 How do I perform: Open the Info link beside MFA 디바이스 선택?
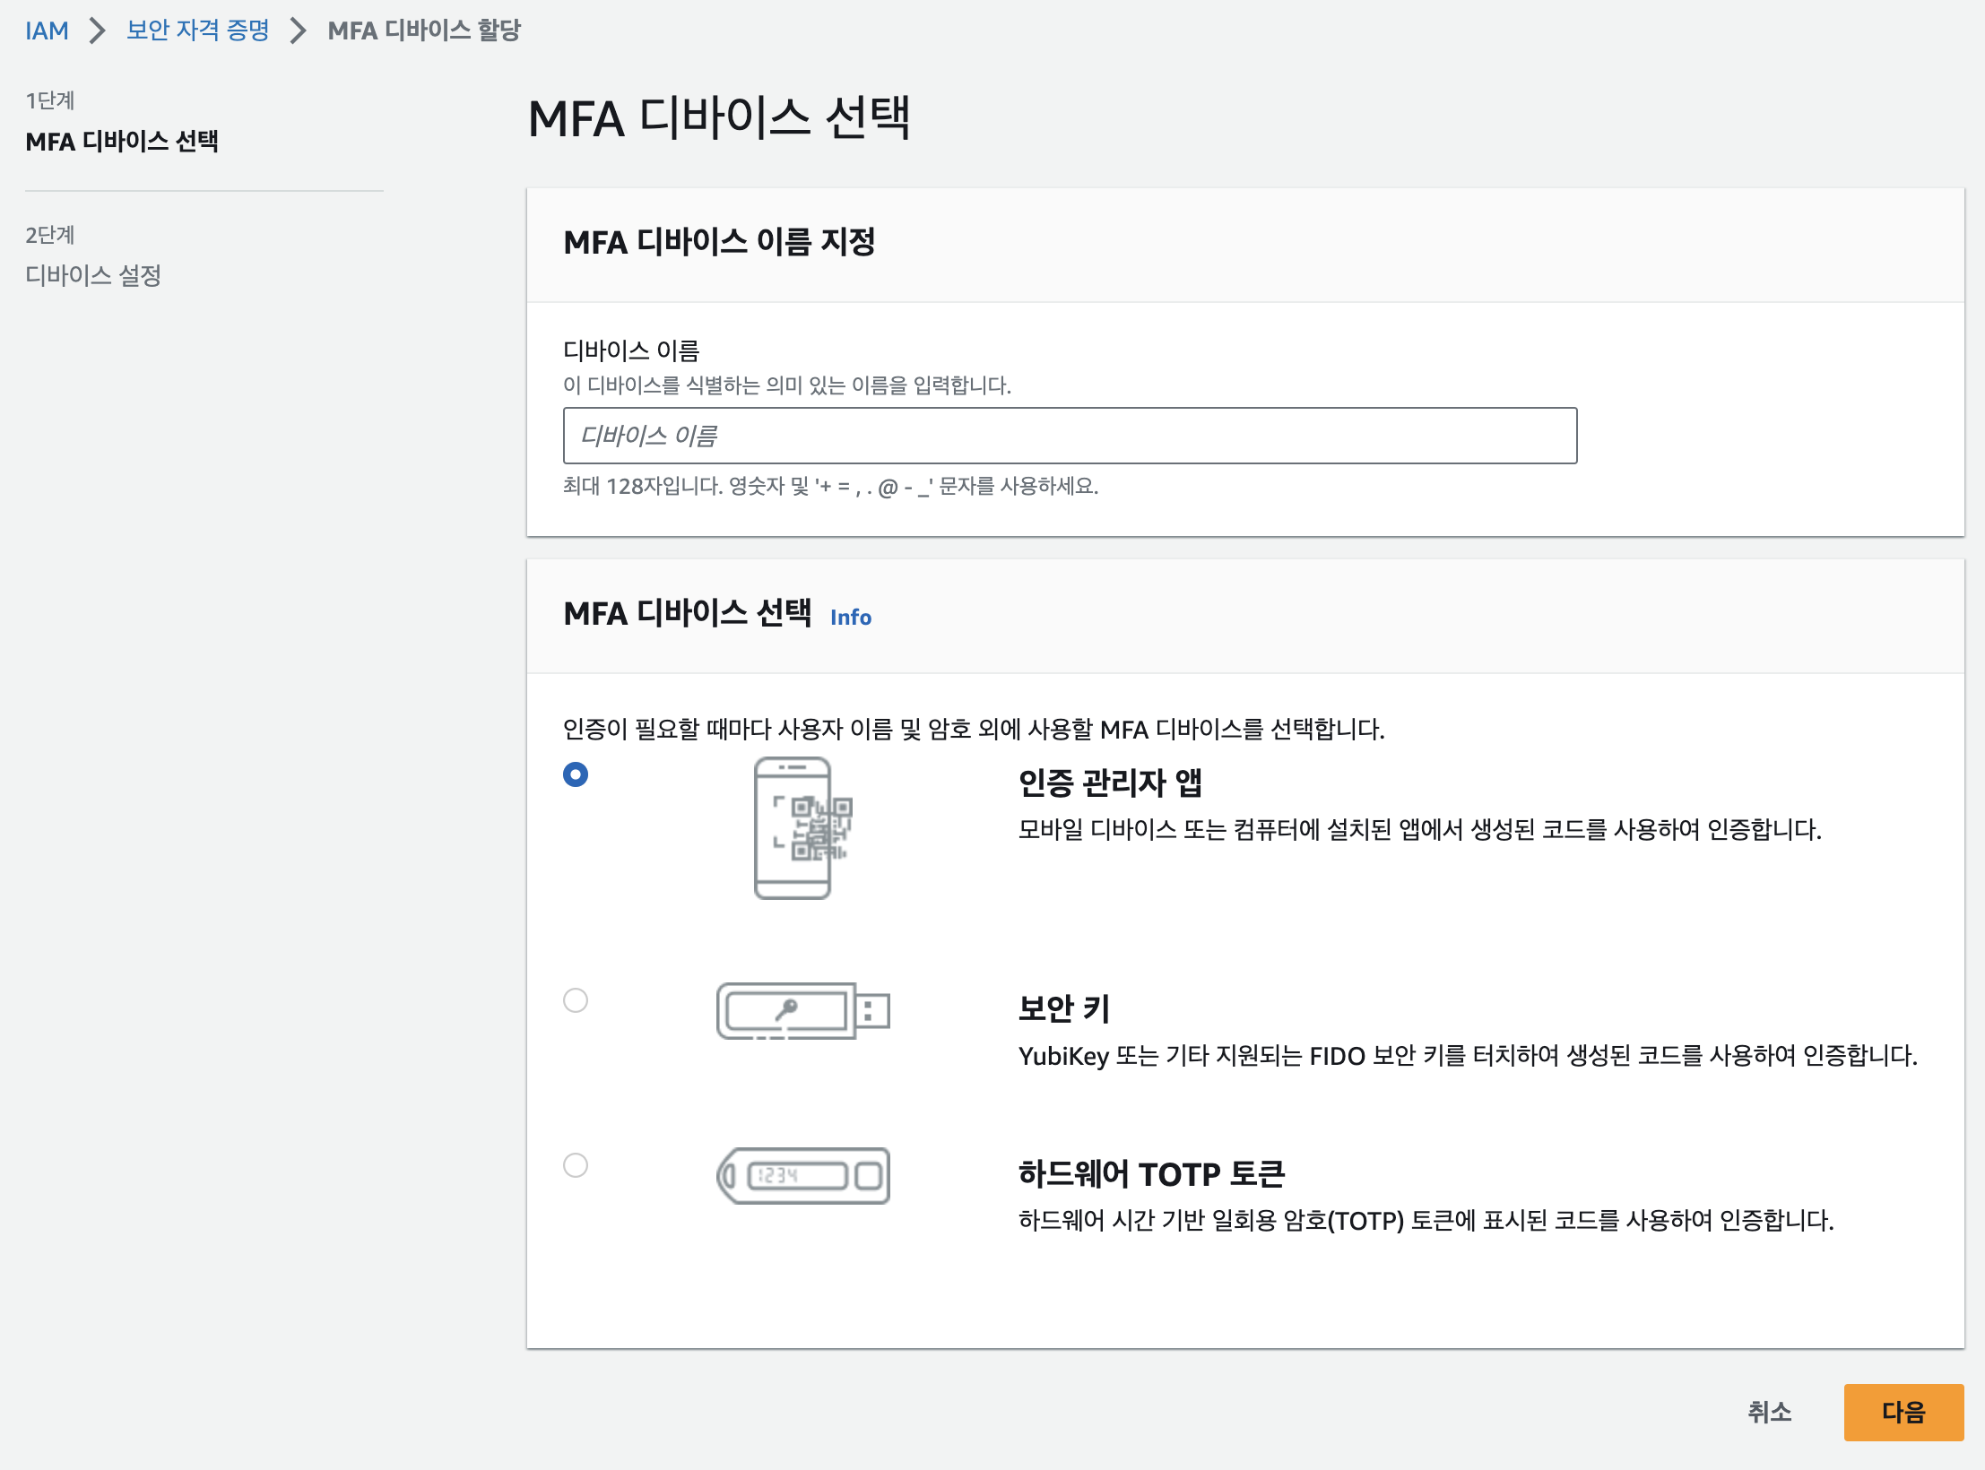(x=850, y=617)
